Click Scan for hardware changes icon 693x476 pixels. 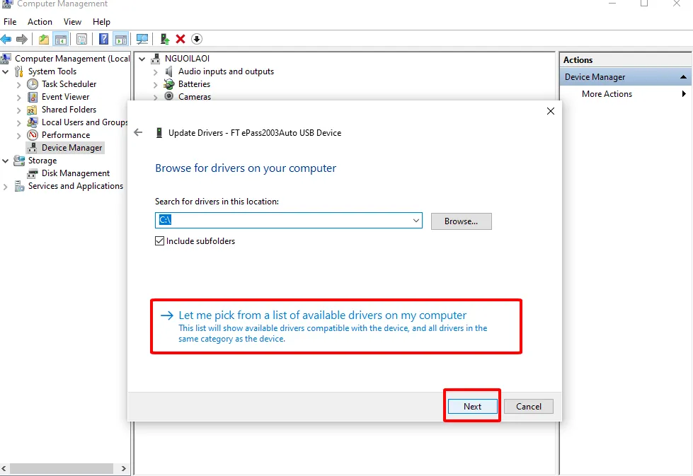tap(142, 40)
